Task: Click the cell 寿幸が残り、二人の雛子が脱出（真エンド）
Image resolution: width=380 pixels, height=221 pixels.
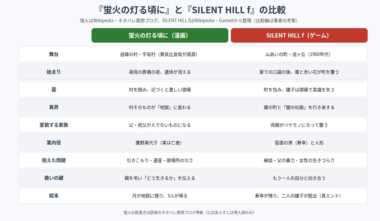Action: [x=299, y=196]
